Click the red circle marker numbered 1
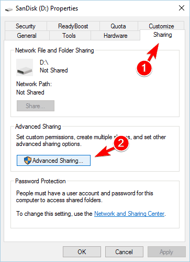190x262 pixels. point(144,68)
